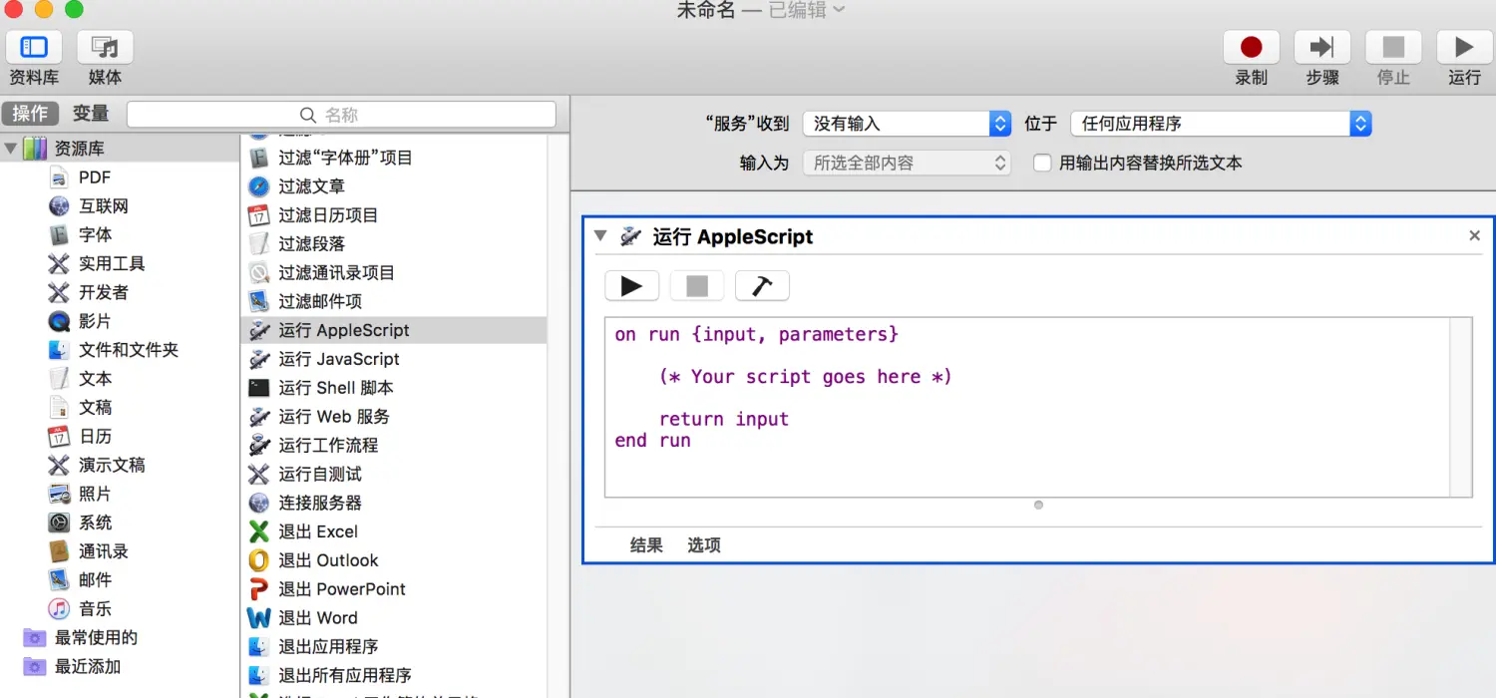1496x698 pixels.
Task: Open 最近添加 smart folder
Action: (72, 667)
